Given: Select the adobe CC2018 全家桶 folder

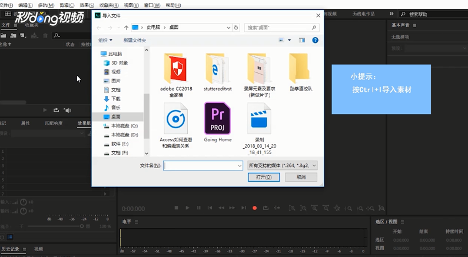Looking at the screenshot, I should pyautogui.click(x=176, y=75).
